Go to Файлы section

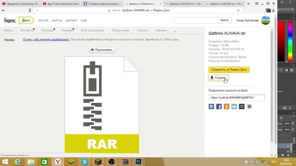[8, 30]
